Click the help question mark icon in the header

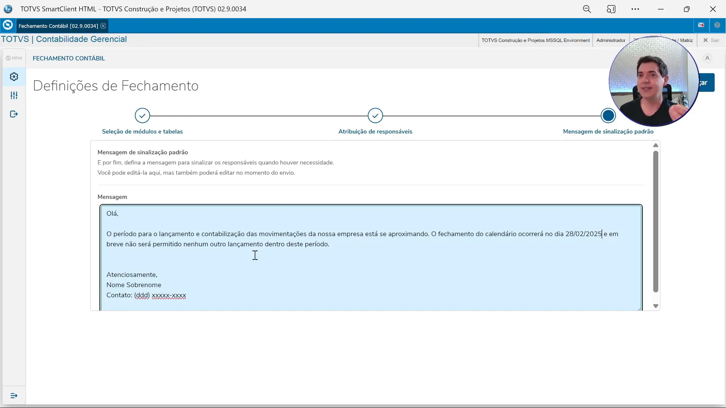[718, 25]
